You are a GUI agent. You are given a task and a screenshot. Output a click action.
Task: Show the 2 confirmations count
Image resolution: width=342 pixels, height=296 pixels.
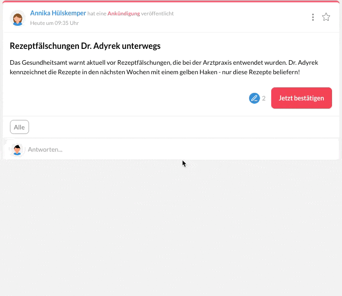click(x=264, y=98)
